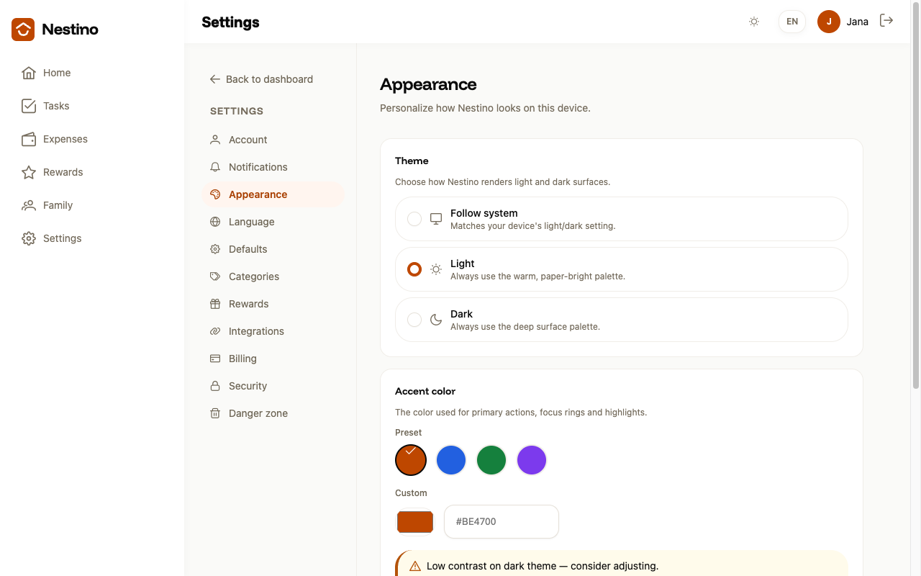Image resolution: width=921 pixels, height=576 pixels.
Task: Open the custom color picker swatch
Action: coord(415,522)
